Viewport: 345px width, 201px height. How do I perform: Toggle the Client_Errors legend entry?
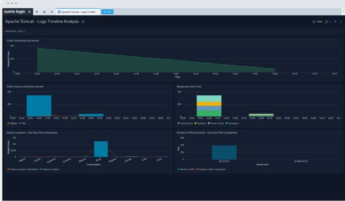pos(185,123)
